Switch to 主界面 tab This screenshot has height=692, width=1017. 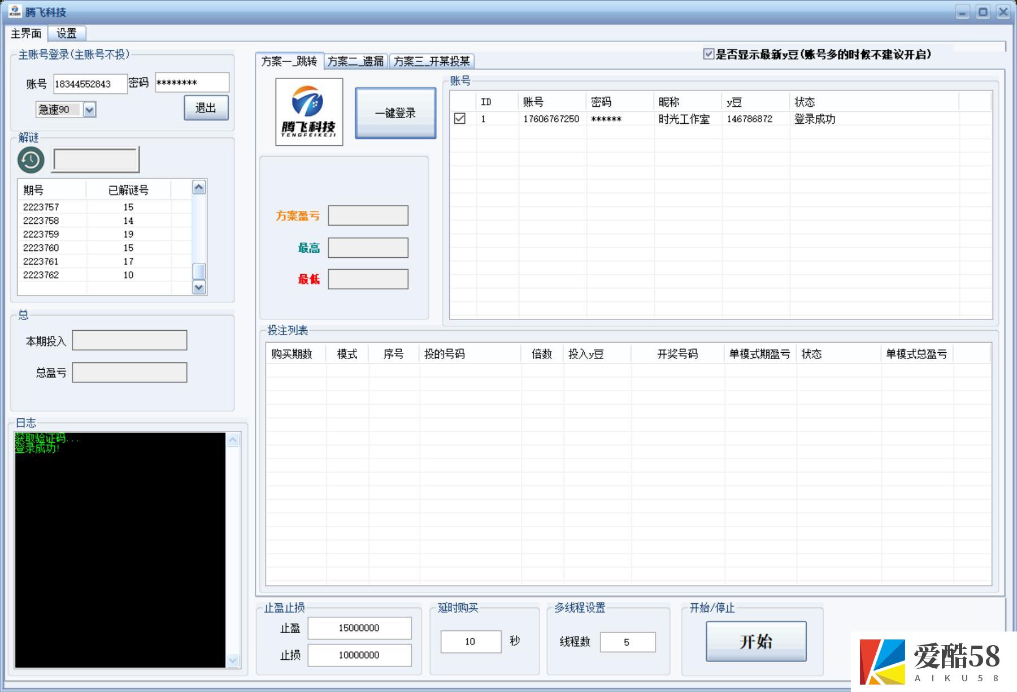(x=26, y=33)
